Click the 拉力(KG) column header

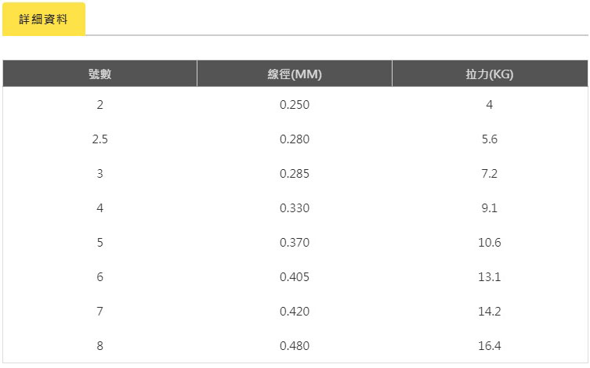click(x=490, y=74)
